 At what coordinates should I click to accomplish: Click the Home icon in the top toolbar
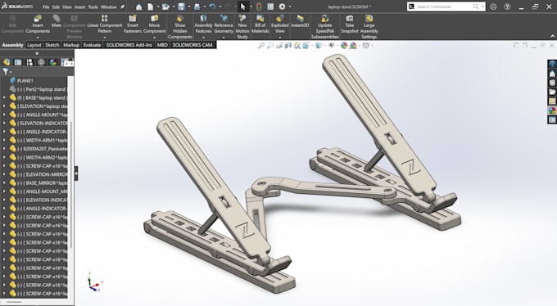pyautogui.click(x=139, y=7)
